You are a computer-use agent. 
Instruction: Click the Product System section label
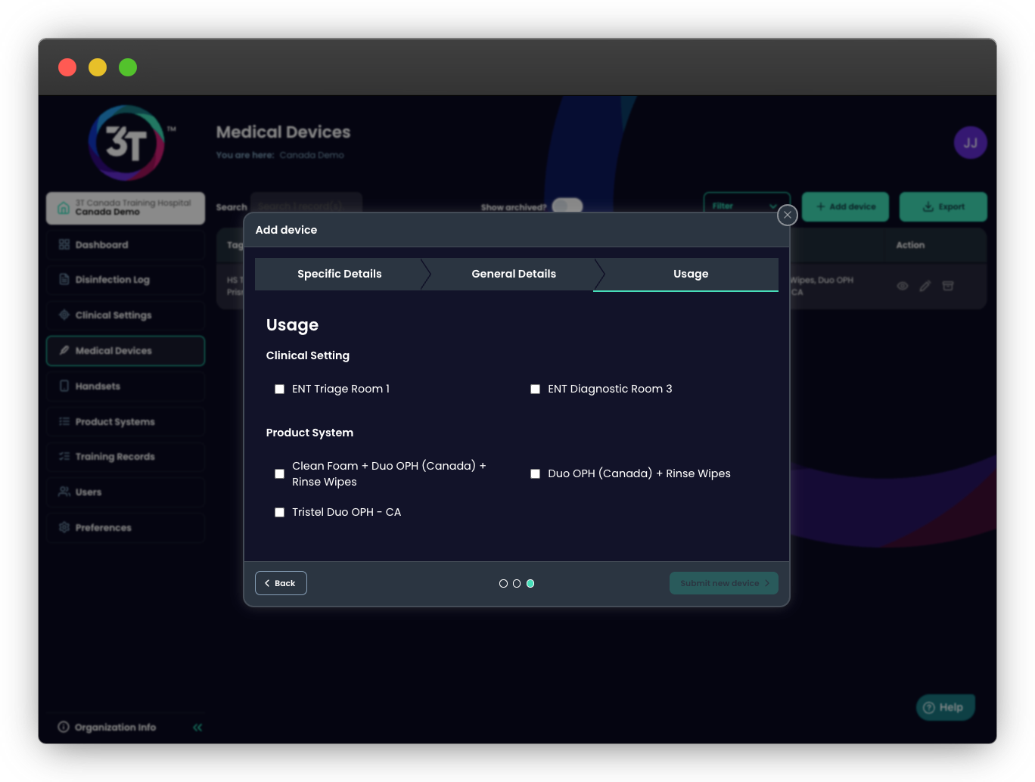click(309, 433)
